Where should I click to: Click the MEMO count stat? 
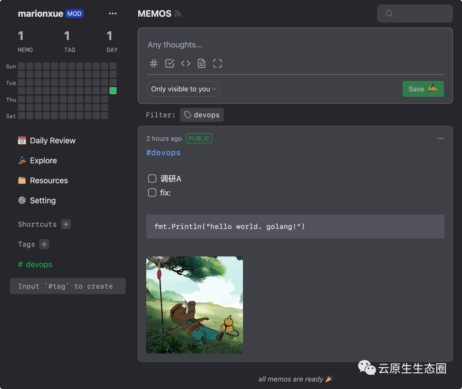coord(25,42)
